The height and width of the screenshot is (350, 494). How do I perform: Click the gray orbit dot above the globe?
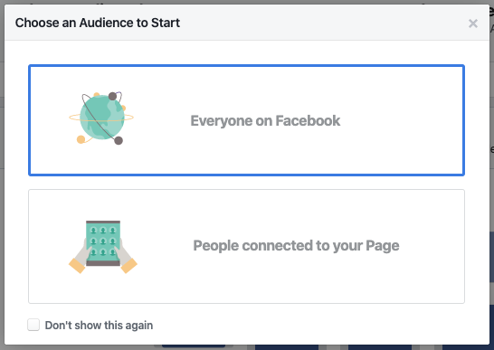click(112, 96)
